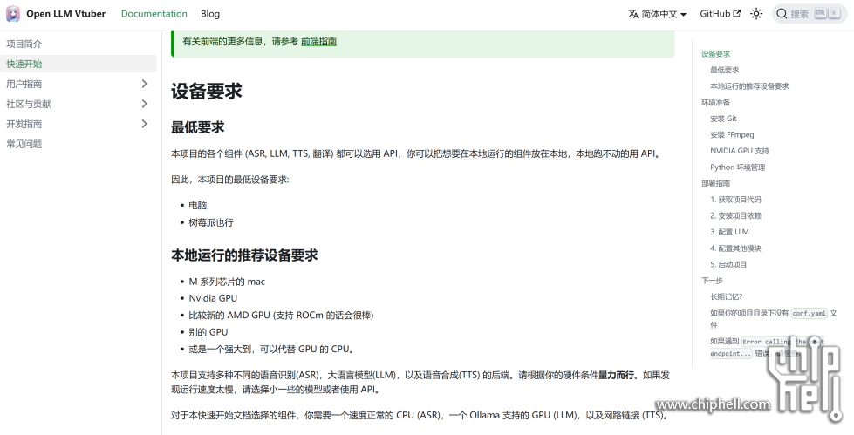The image size is (854, 435).
Task: Go to Open LLM Vtuber home title
Action: [66, 14]
